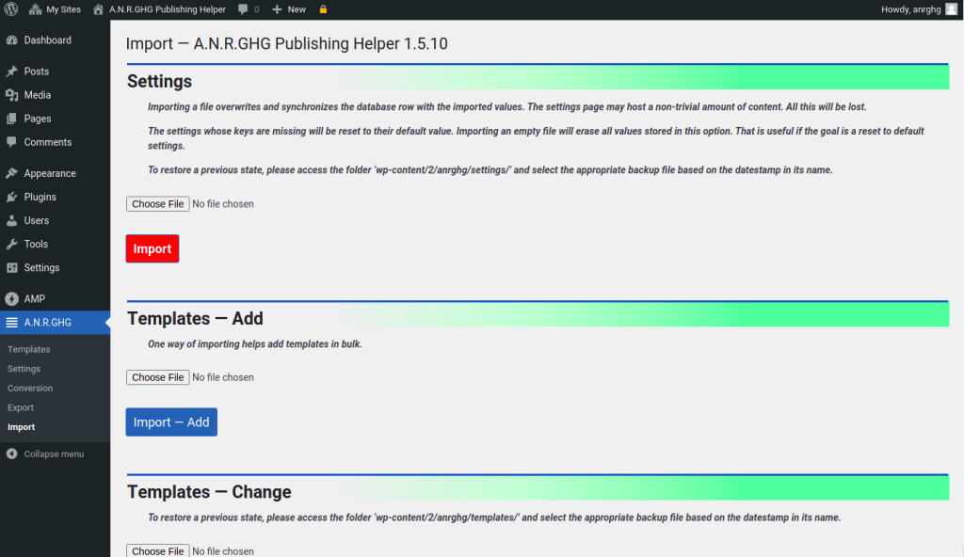964x557 pixels.
Task: Choose a file for Templates — Change
Action: coord(157,550)
